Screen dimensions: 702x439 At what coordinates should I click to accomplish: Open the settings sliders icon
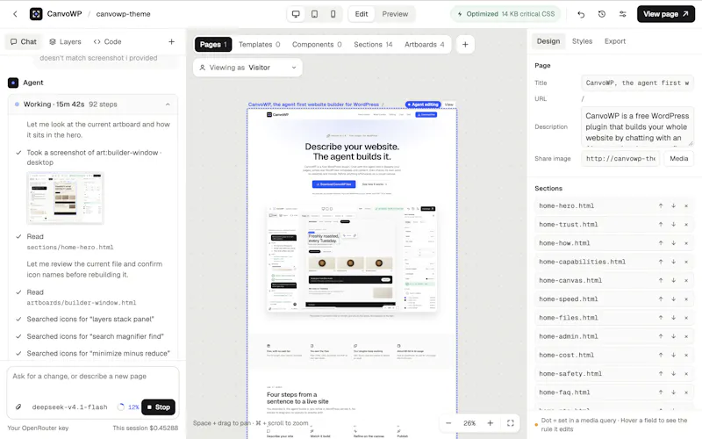(623, 14)
